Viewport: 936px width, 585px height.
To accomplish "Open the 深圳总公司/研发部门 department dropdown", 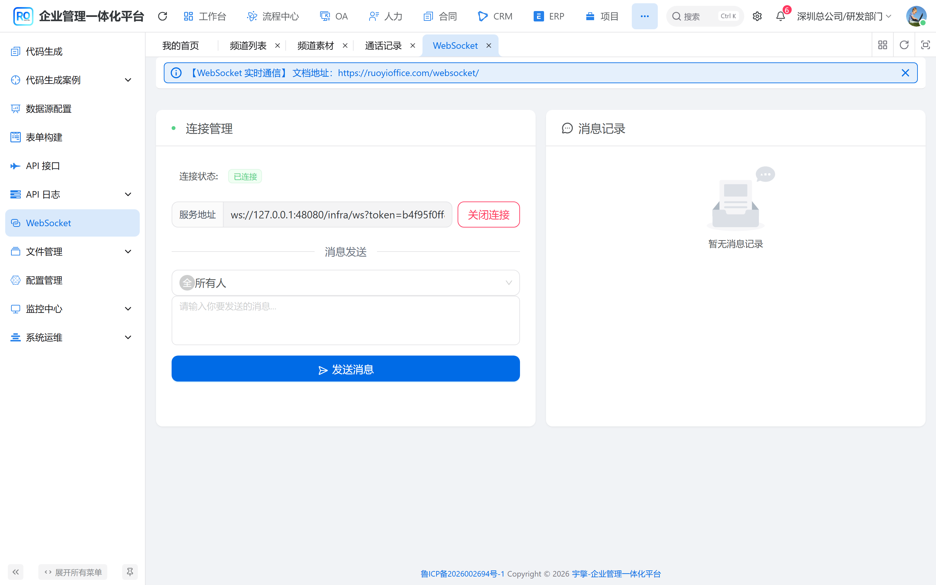I will click(844, 16).
